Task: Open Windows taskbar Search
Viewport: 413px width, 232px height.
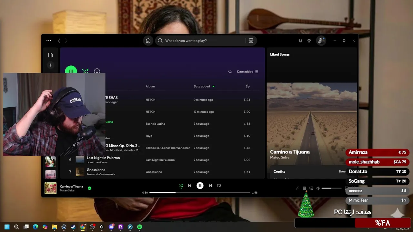Action: click(16, 227)
